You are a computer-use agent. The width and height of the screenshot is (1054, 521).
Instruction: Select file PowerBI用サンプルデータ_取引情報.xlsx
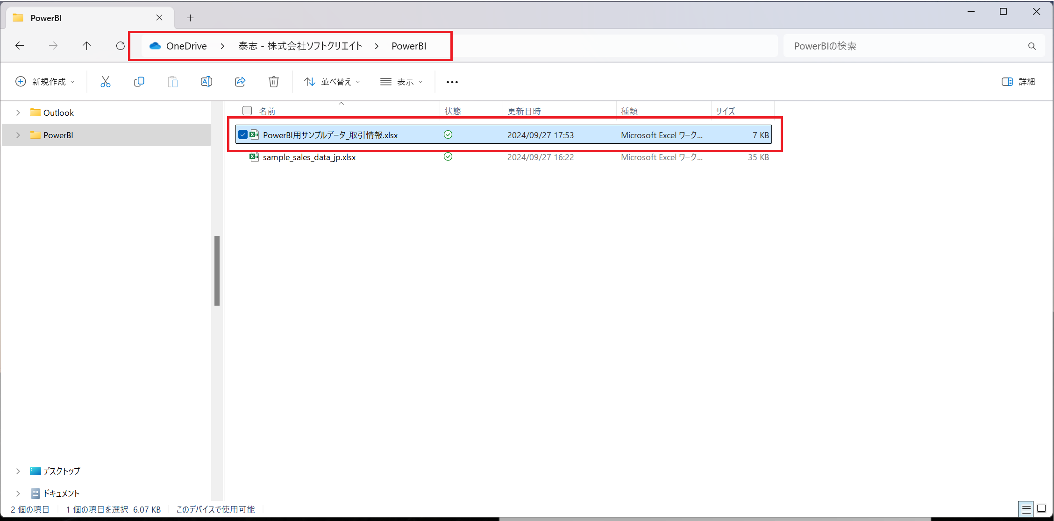(330, 135)
